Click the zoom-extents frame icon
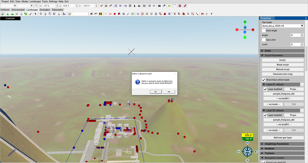Screen dimensions: 308x163 (116, 6)
